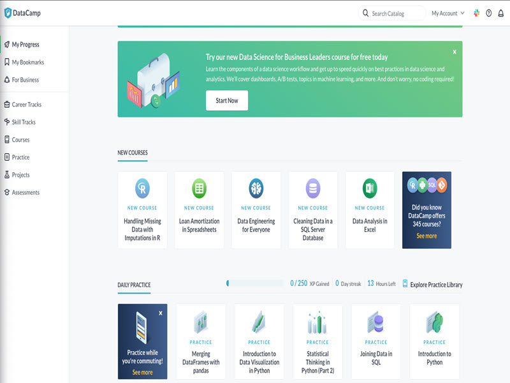The width and height of the screenshot is (510, 383).
Task: Click the My Progress rocket icon
Action: click(x=7, y=44)
